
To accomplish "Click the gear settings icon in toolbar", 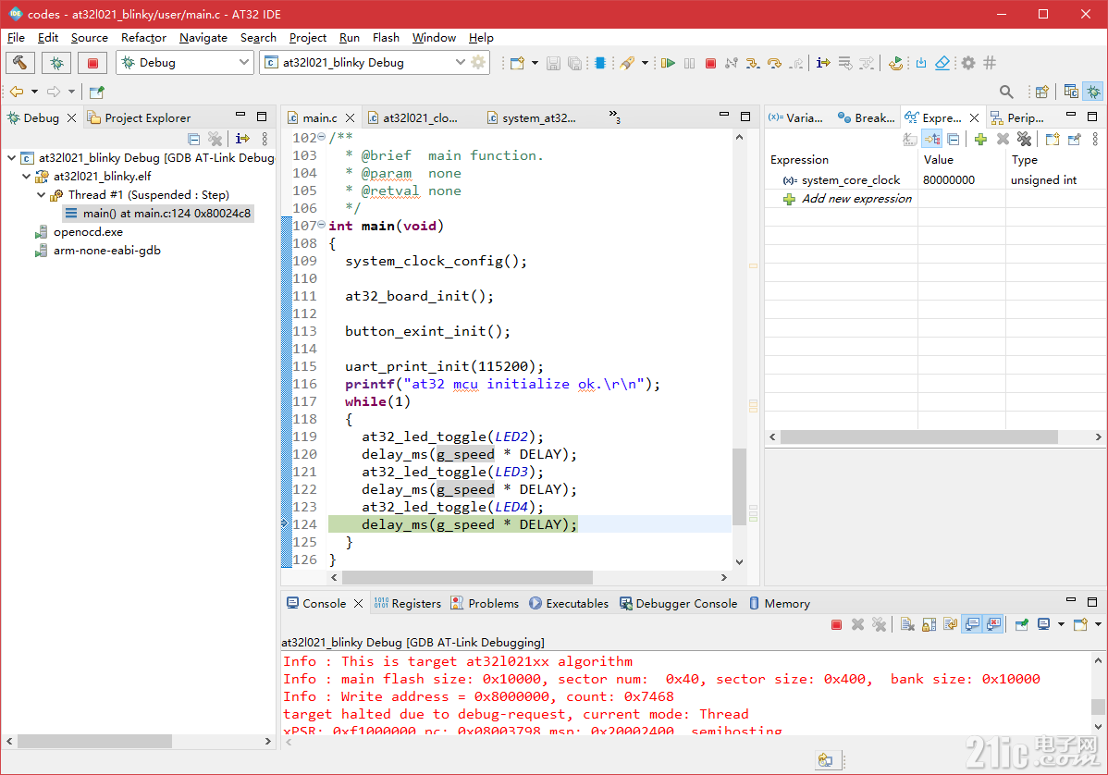I will click(x=968, y=63).
